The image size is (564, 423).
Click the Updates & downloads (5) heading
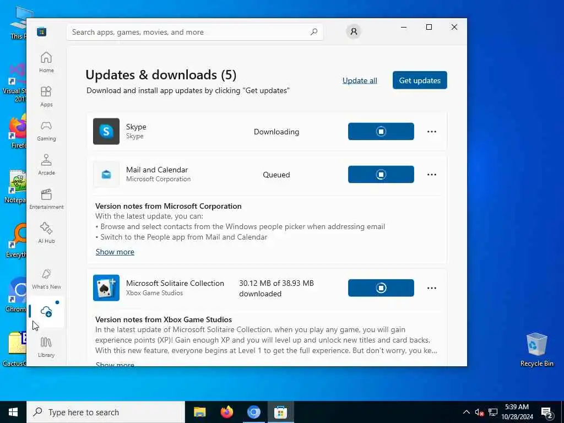click(x=161, y=75)
